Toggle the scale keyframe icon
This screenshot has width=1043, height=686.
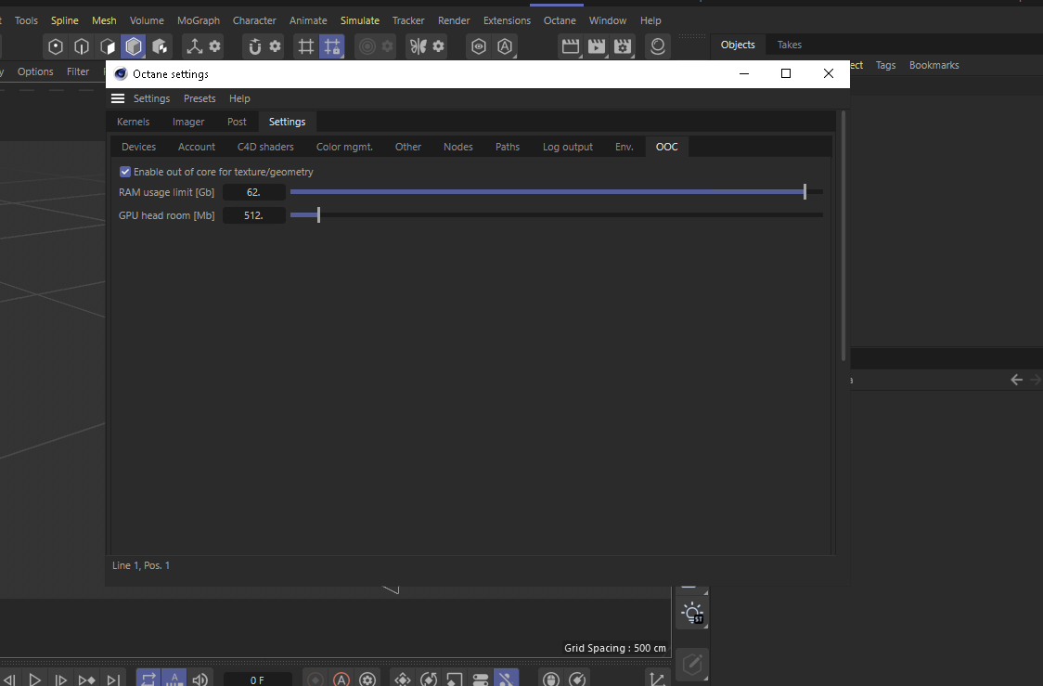coord(455,680)
